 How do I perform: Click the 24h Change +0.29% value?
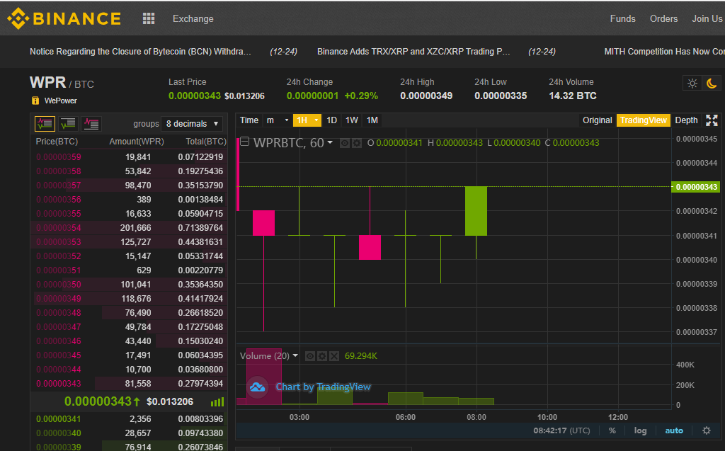pos(361,96)
